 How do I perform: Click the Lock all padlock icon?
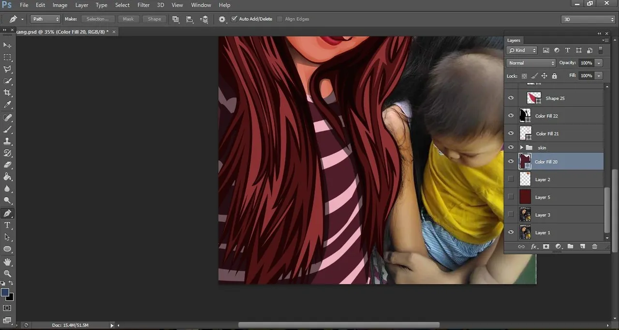click(x=554, y=76)
